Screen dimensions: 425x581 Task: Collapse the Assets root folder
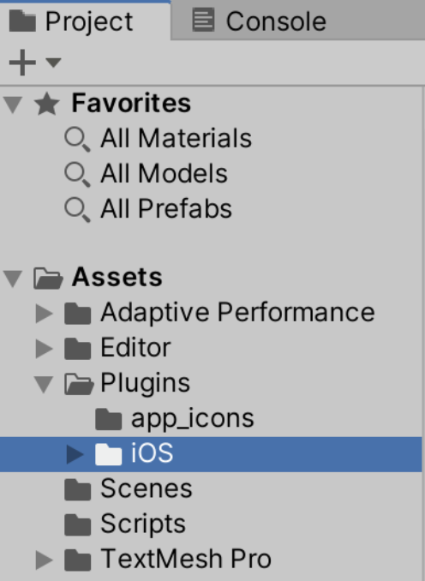tap(13, 279)
